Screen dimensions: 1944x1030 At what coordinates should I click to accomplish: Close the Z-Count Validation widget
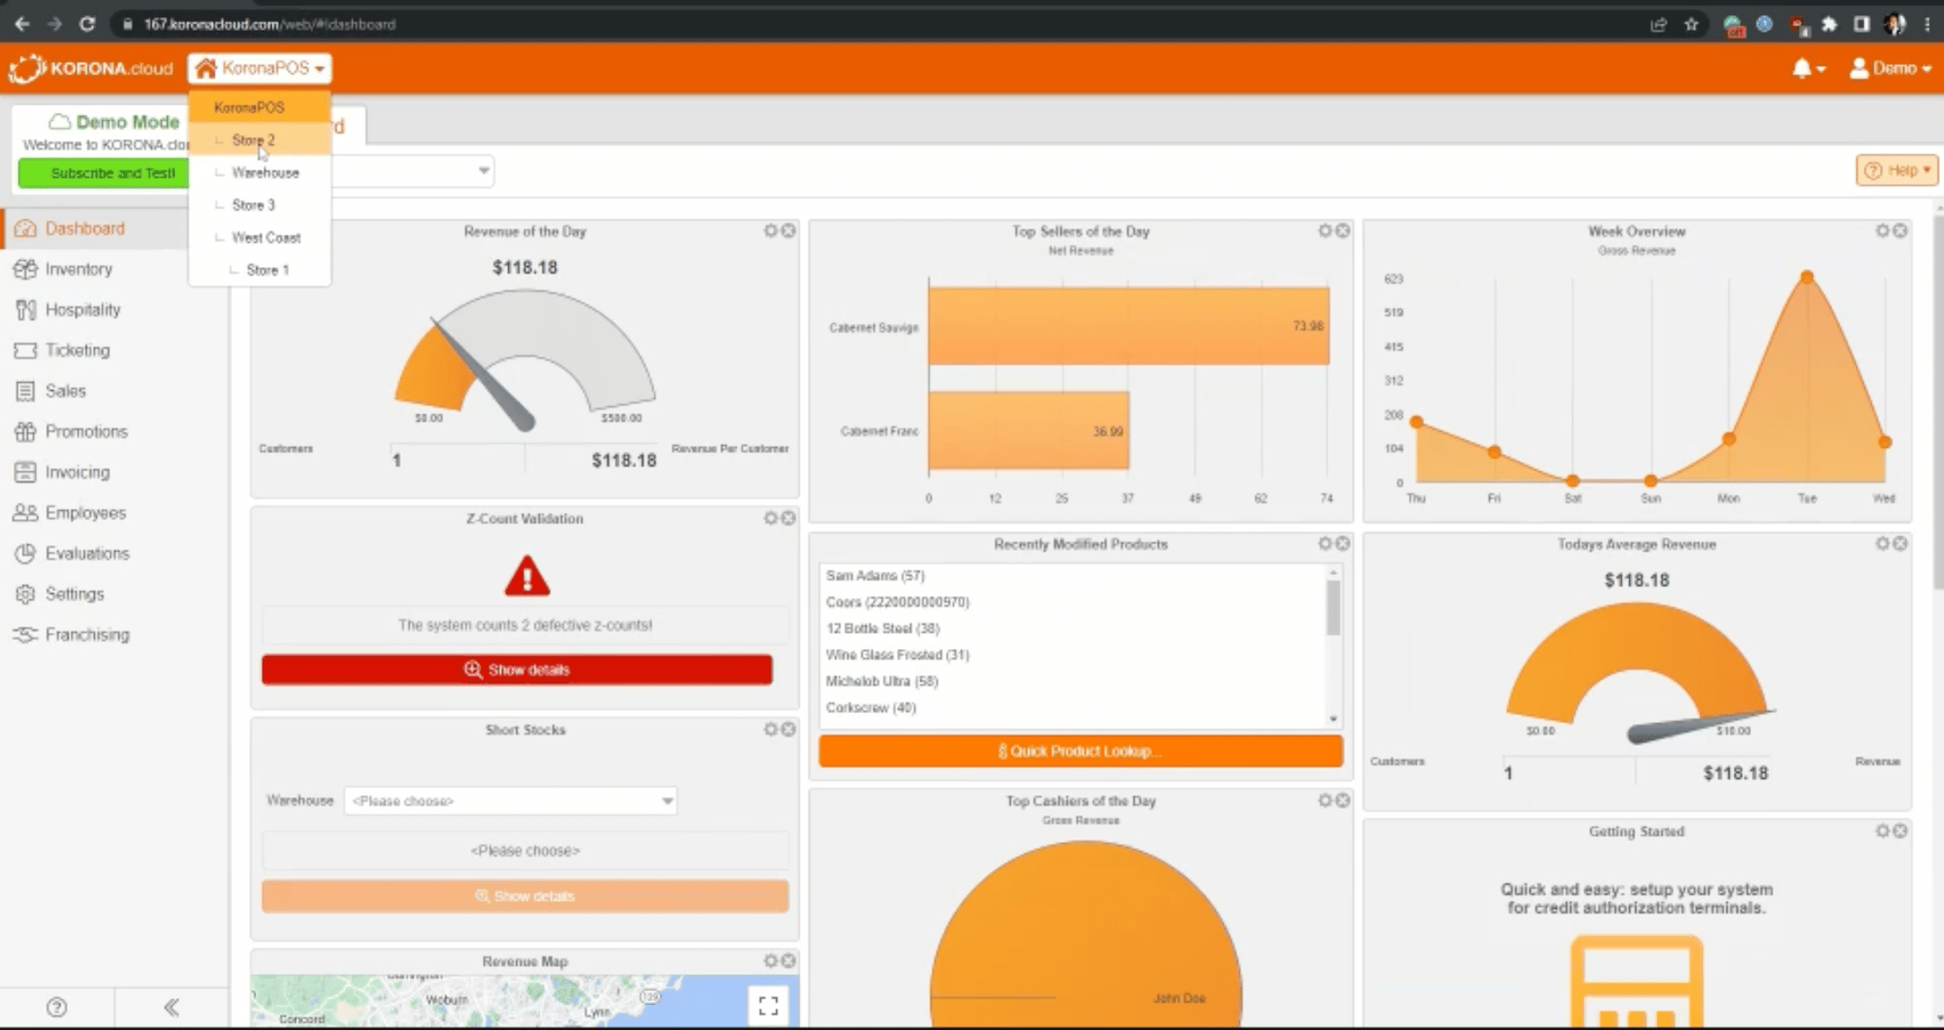[x=789, y=518]
